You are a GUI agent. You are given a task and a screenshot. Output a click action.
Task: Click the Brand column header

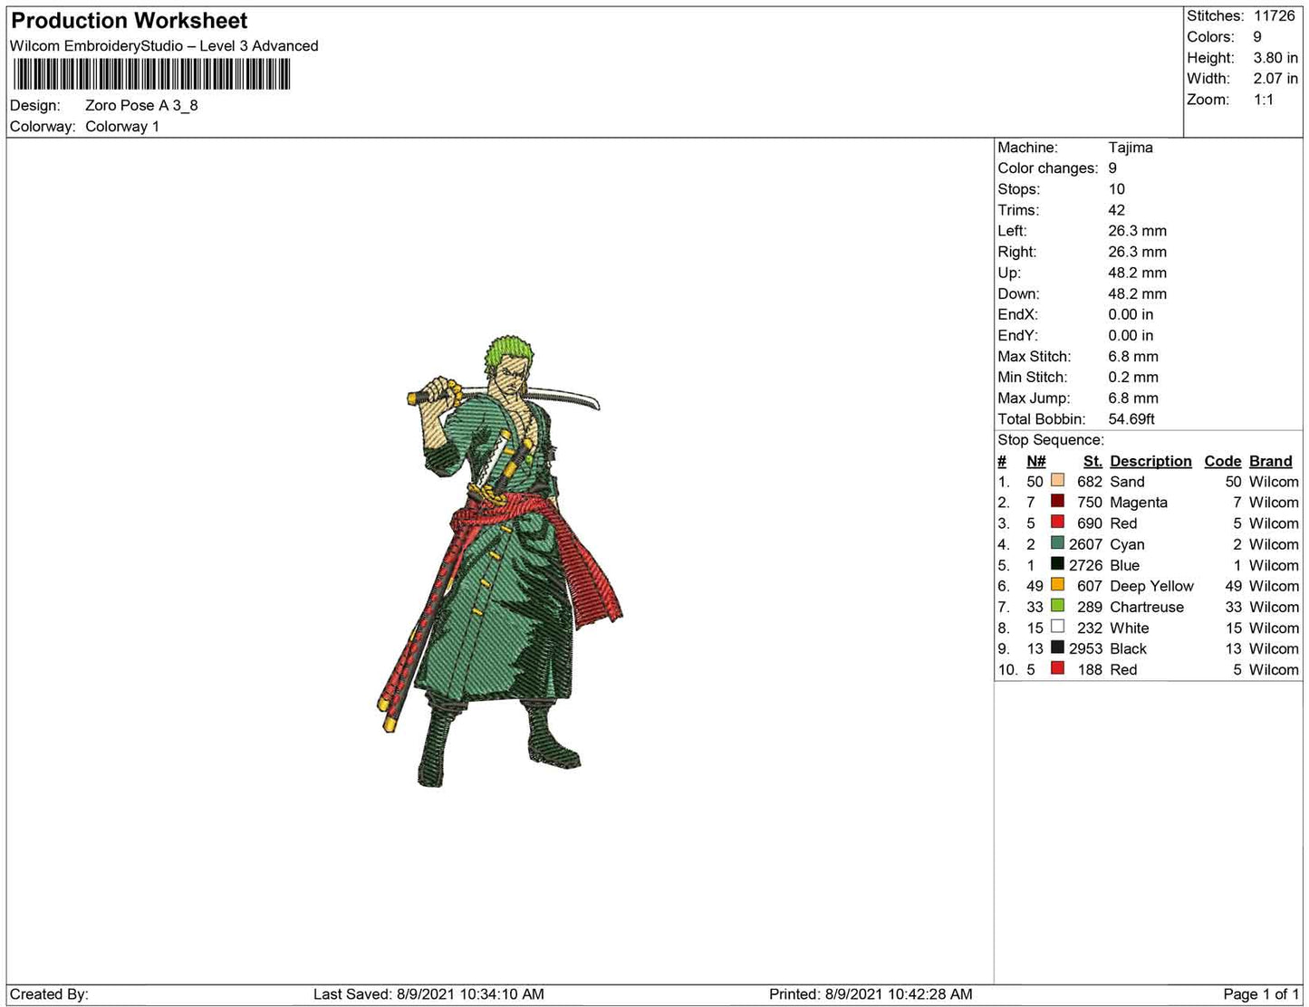point(1270,461)
